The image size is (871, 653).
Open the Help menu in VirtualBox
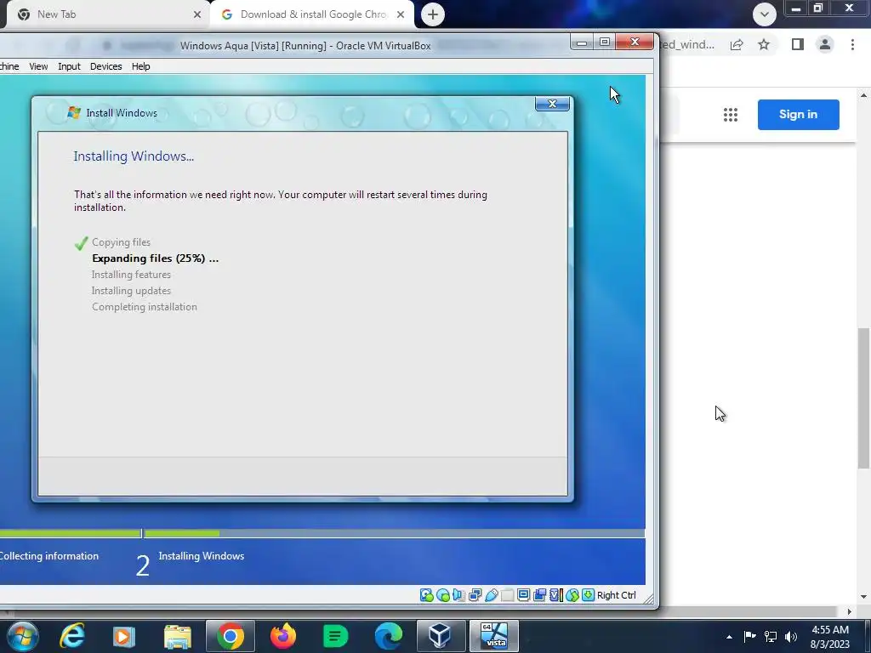tap(140, 66)
